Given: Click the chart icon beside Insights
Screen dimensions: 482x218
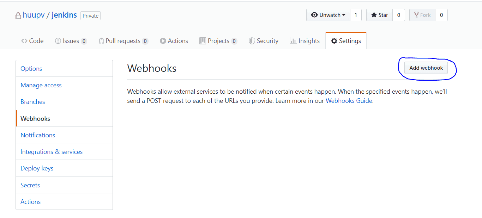Looking at the screenshot, I should [293, 41].
